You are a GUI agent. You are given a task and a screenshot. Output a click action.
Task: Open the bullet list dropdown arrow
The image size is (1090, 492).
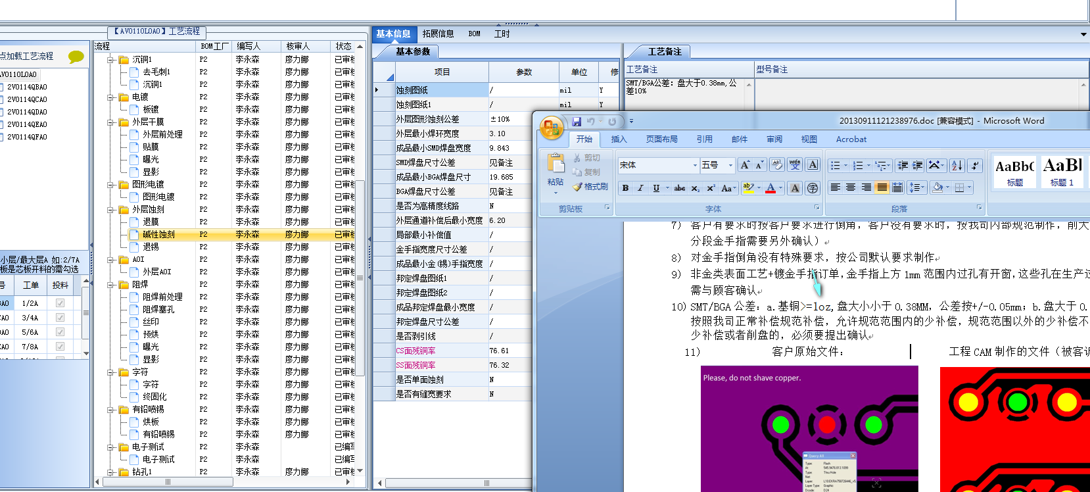(x=845, y=165)
